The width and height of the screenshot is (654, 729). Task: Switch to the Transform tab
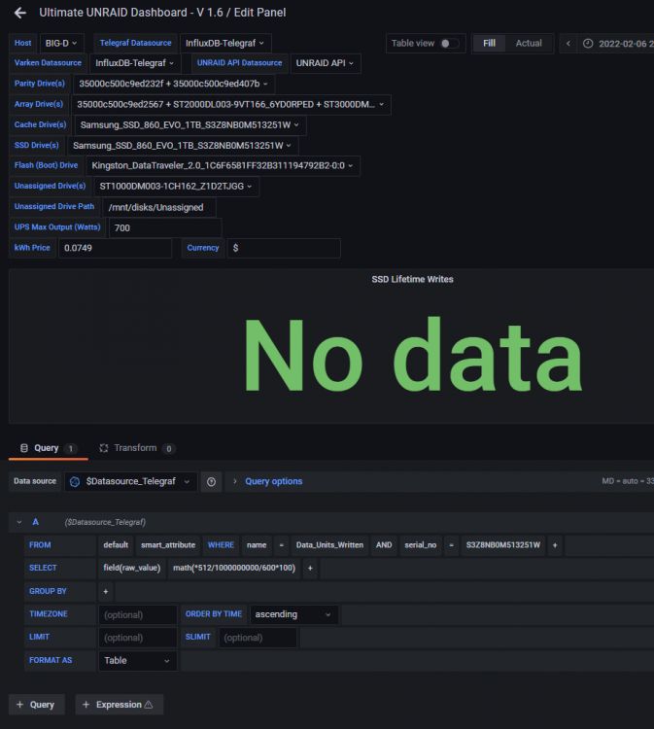click(x=137, y=449)
